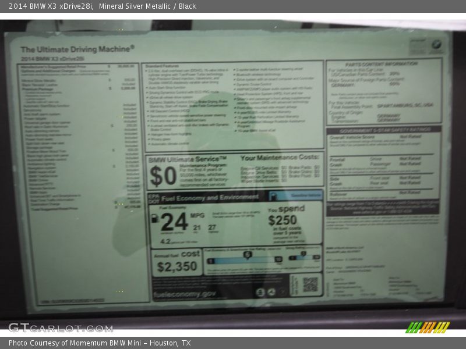Click the QR code on fuel label
The height and width of the screenshot is (349, 466).
click(x=310, y=284)
